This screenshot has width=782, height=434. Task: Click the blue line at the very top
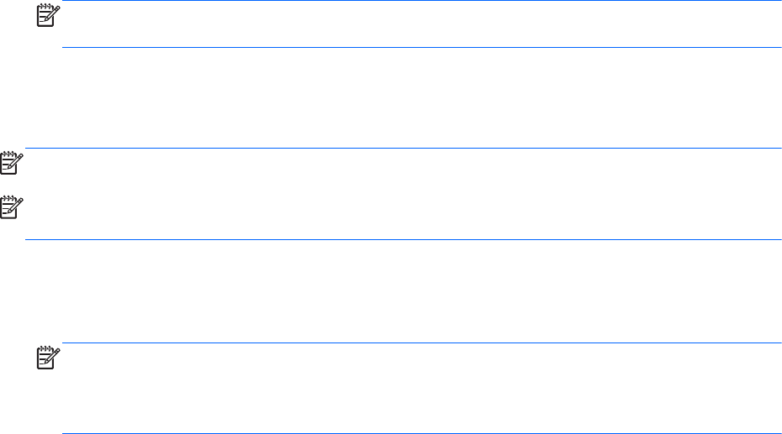click(x=420, y=1)
